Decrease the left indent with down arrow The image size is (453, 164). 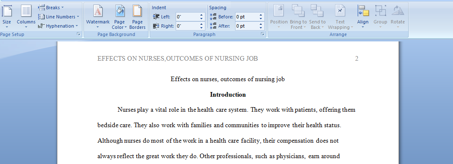(x=201, y=19)
